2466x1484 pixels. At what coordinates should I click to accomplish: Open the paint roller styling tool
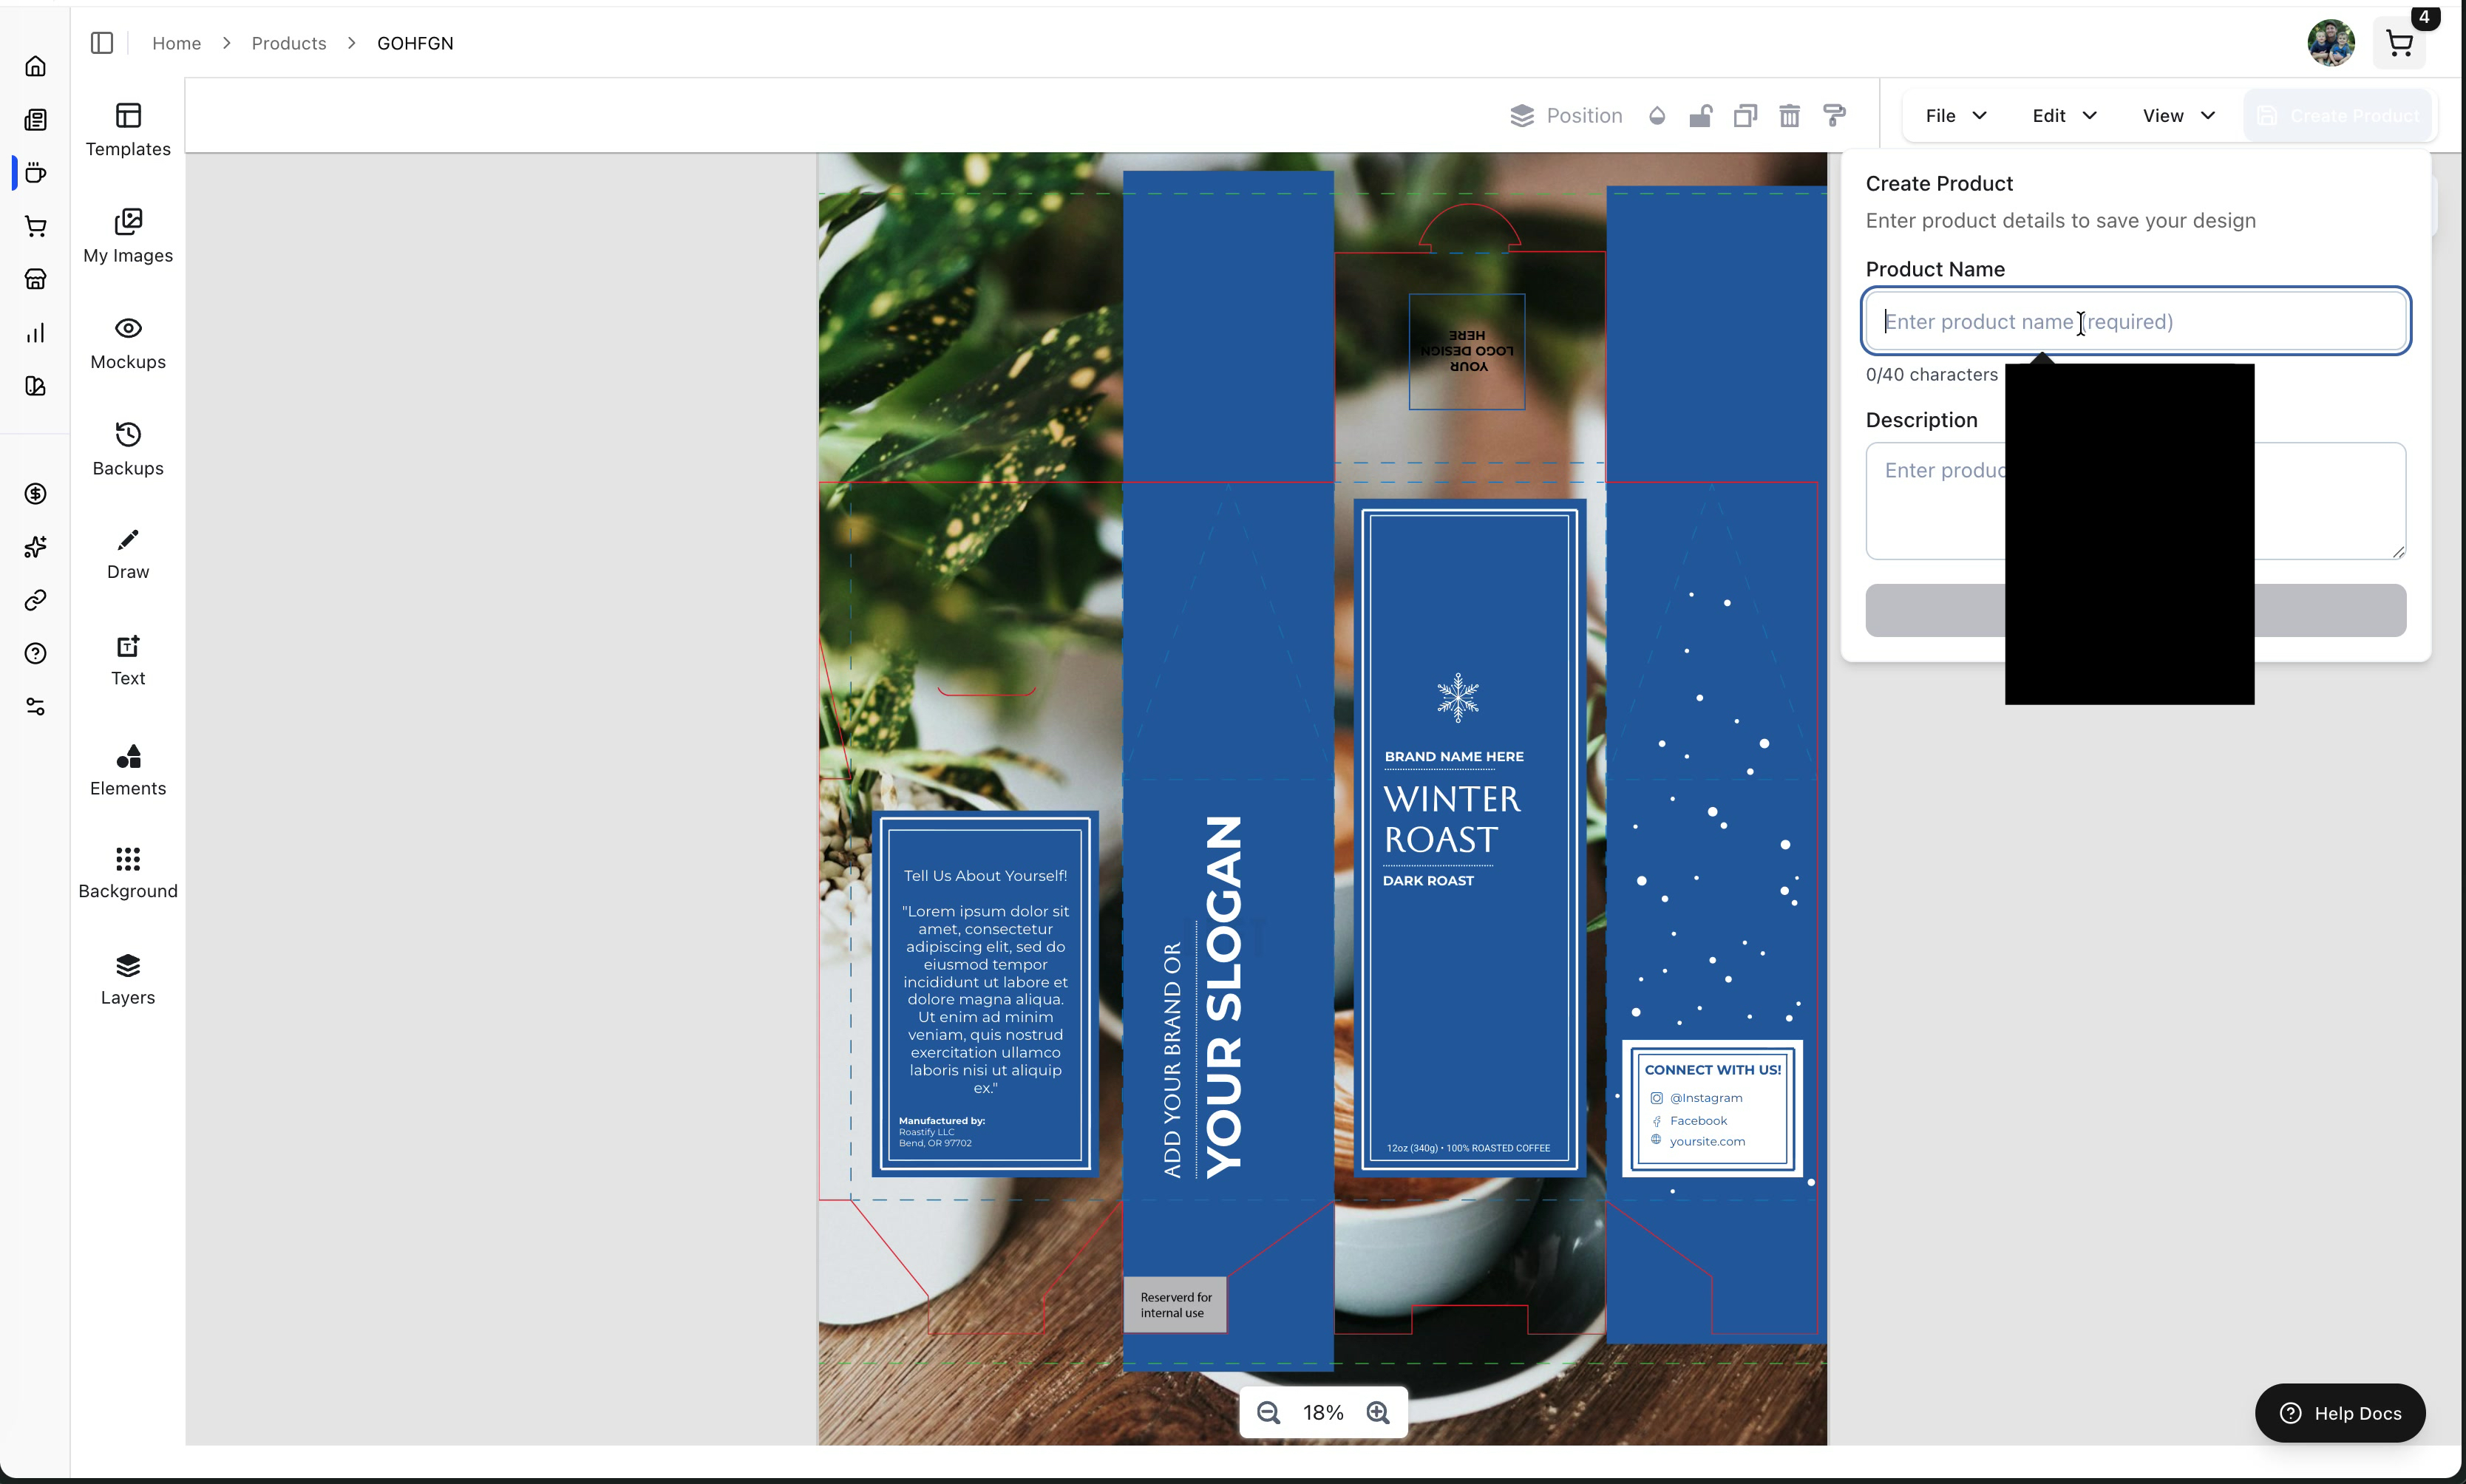1834,115
